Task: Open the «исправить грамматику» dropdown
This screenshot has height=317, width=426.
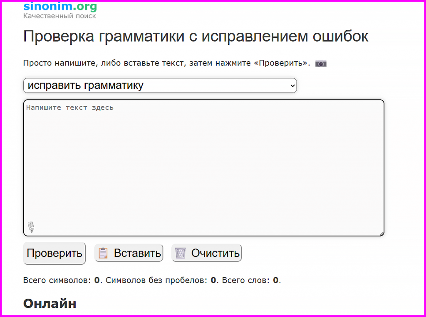Action: (160, 85)
